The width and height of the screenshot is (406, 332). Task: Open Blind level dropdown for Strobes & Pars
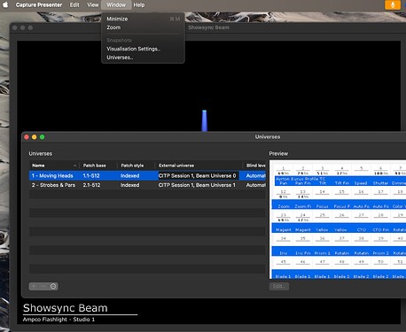coord(255,185)
